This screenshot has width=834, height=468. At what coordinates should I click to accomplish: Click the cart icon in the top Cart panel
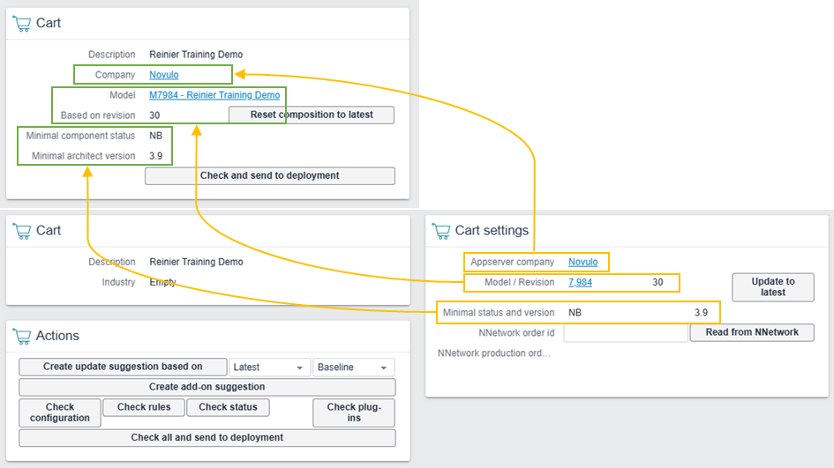coord(22,24)
